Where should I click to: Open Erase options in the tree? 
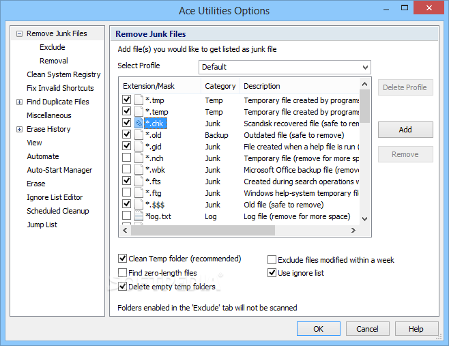coord(36,184)
